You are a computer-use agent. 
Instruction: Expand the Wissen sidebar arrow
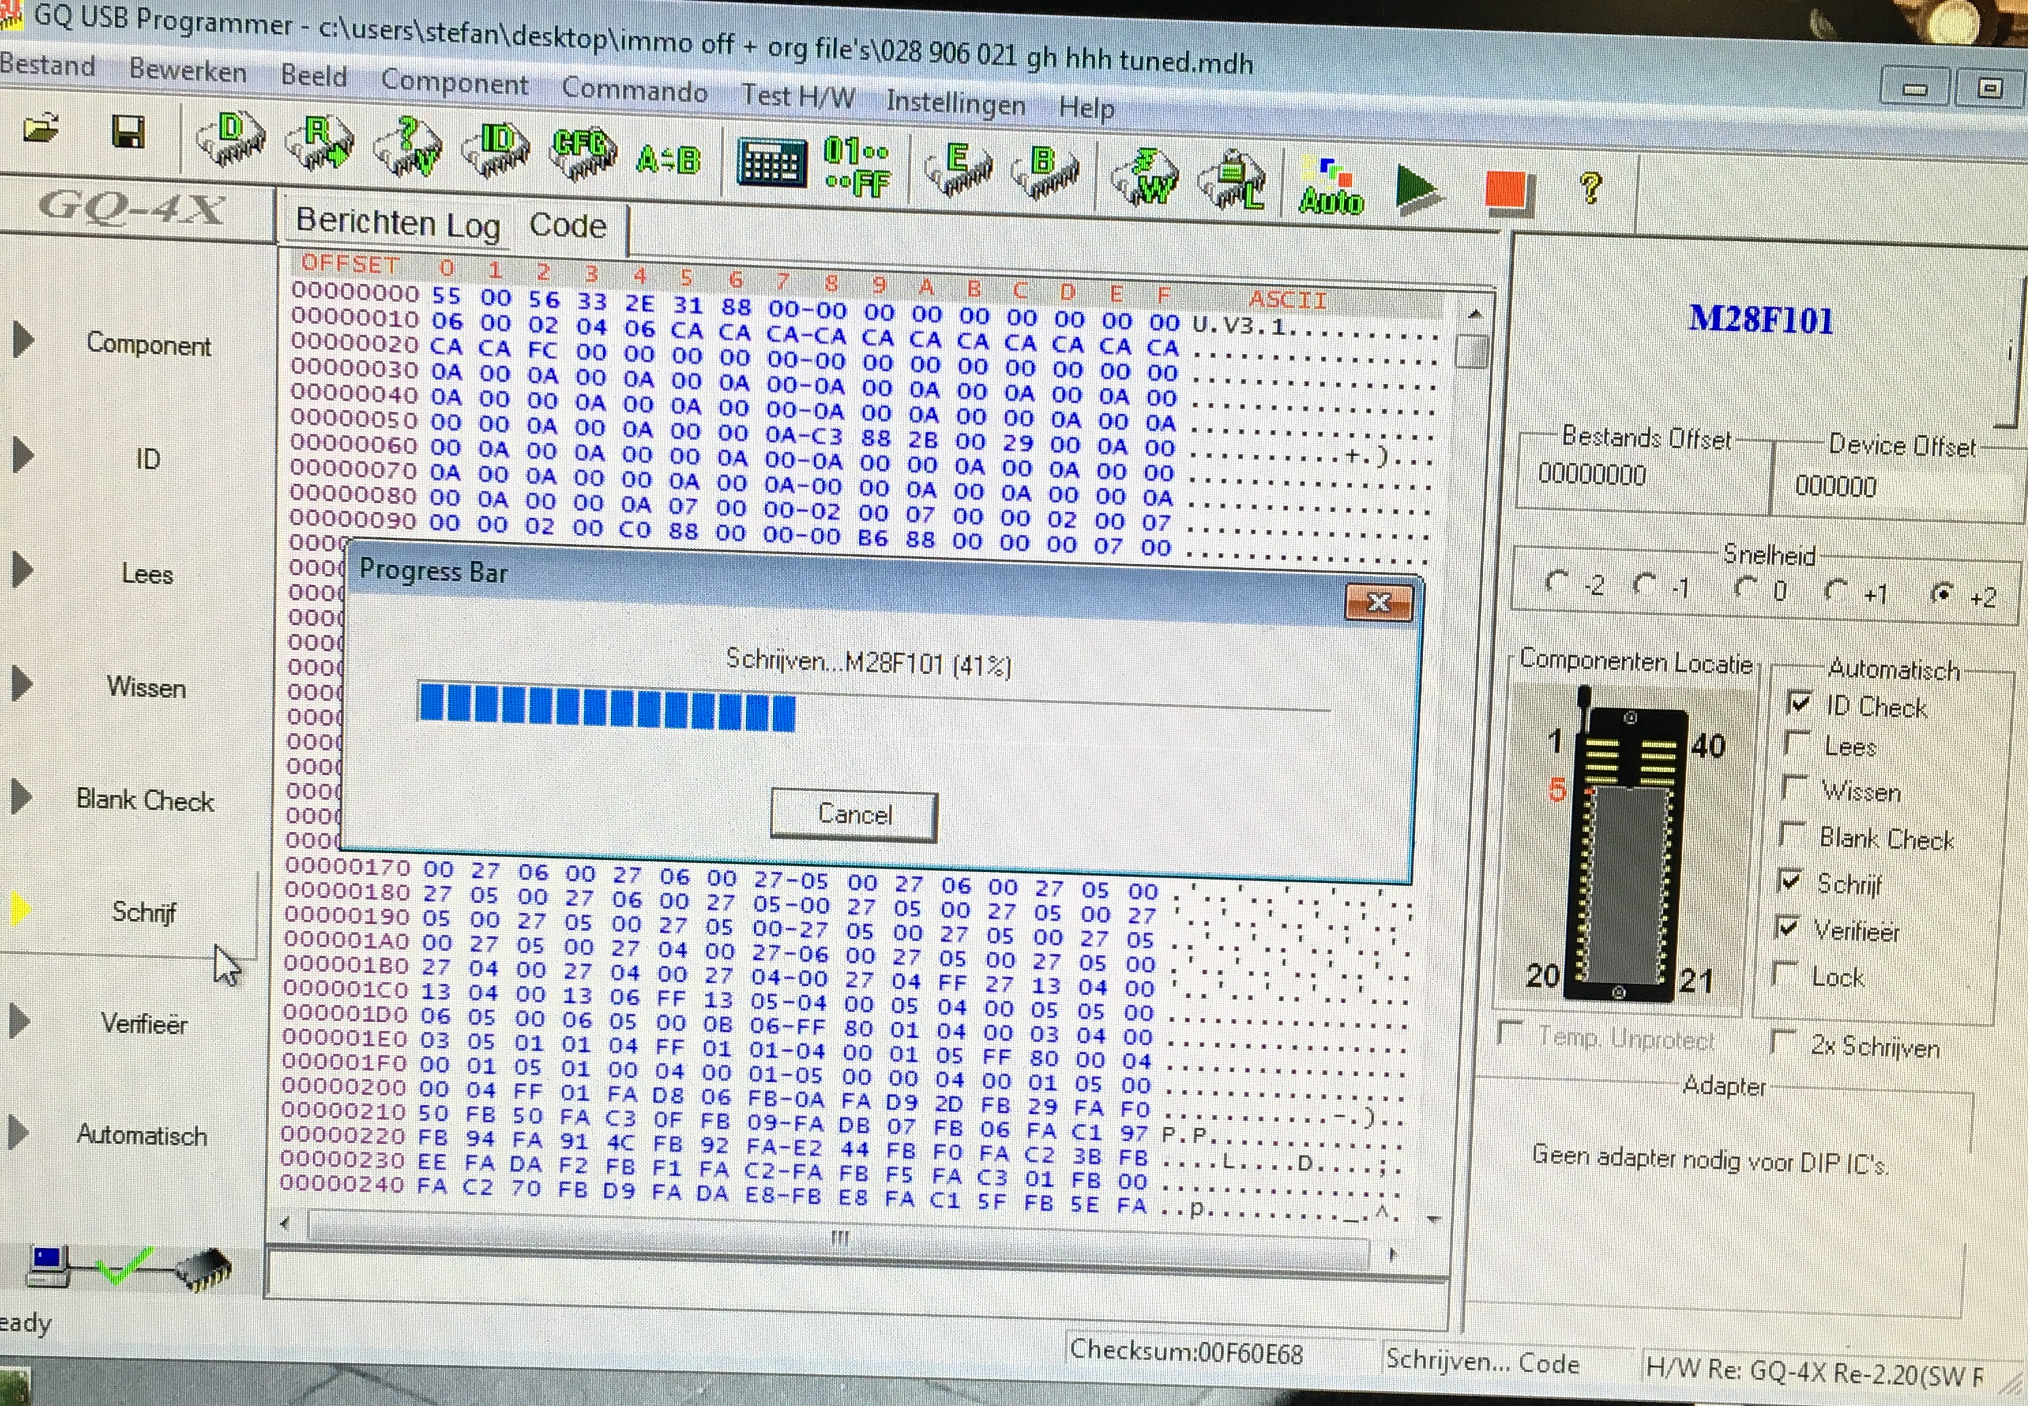tap(22, 684)
